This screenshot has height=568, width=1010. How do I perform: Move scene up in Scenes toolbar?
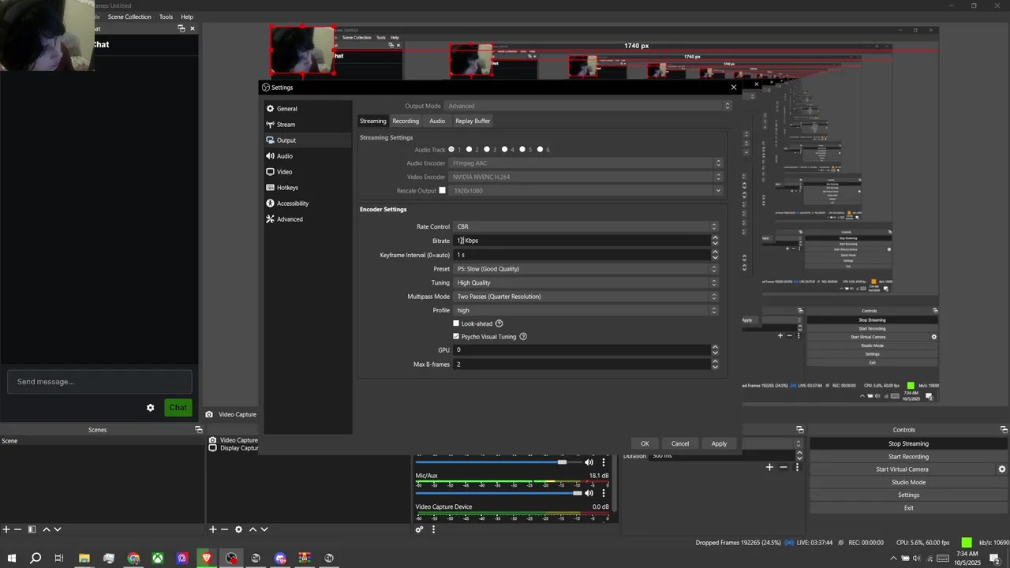pos(46,529)
